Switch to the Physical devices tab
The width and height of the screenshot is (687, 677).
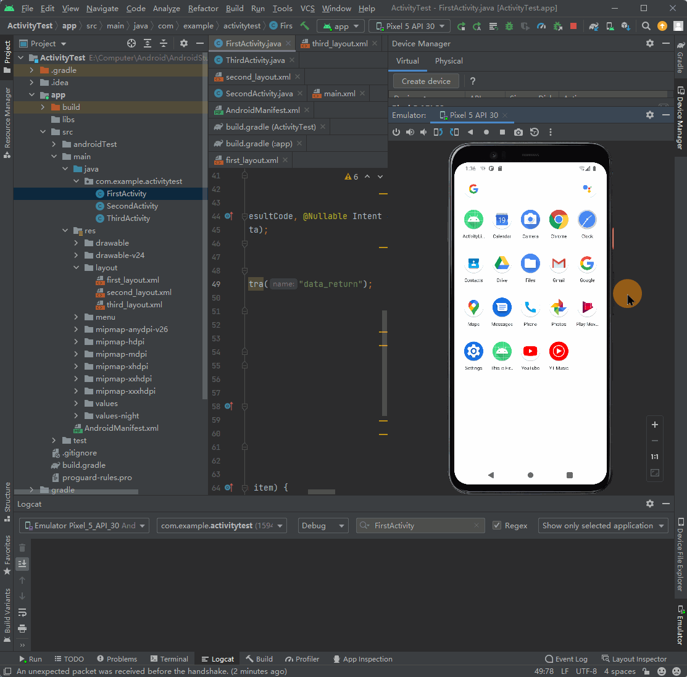pos(448,61)
